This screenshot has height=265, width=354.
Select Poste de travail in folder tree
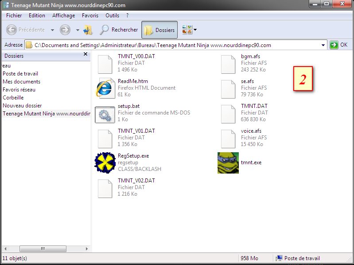(x=20, y=74)
